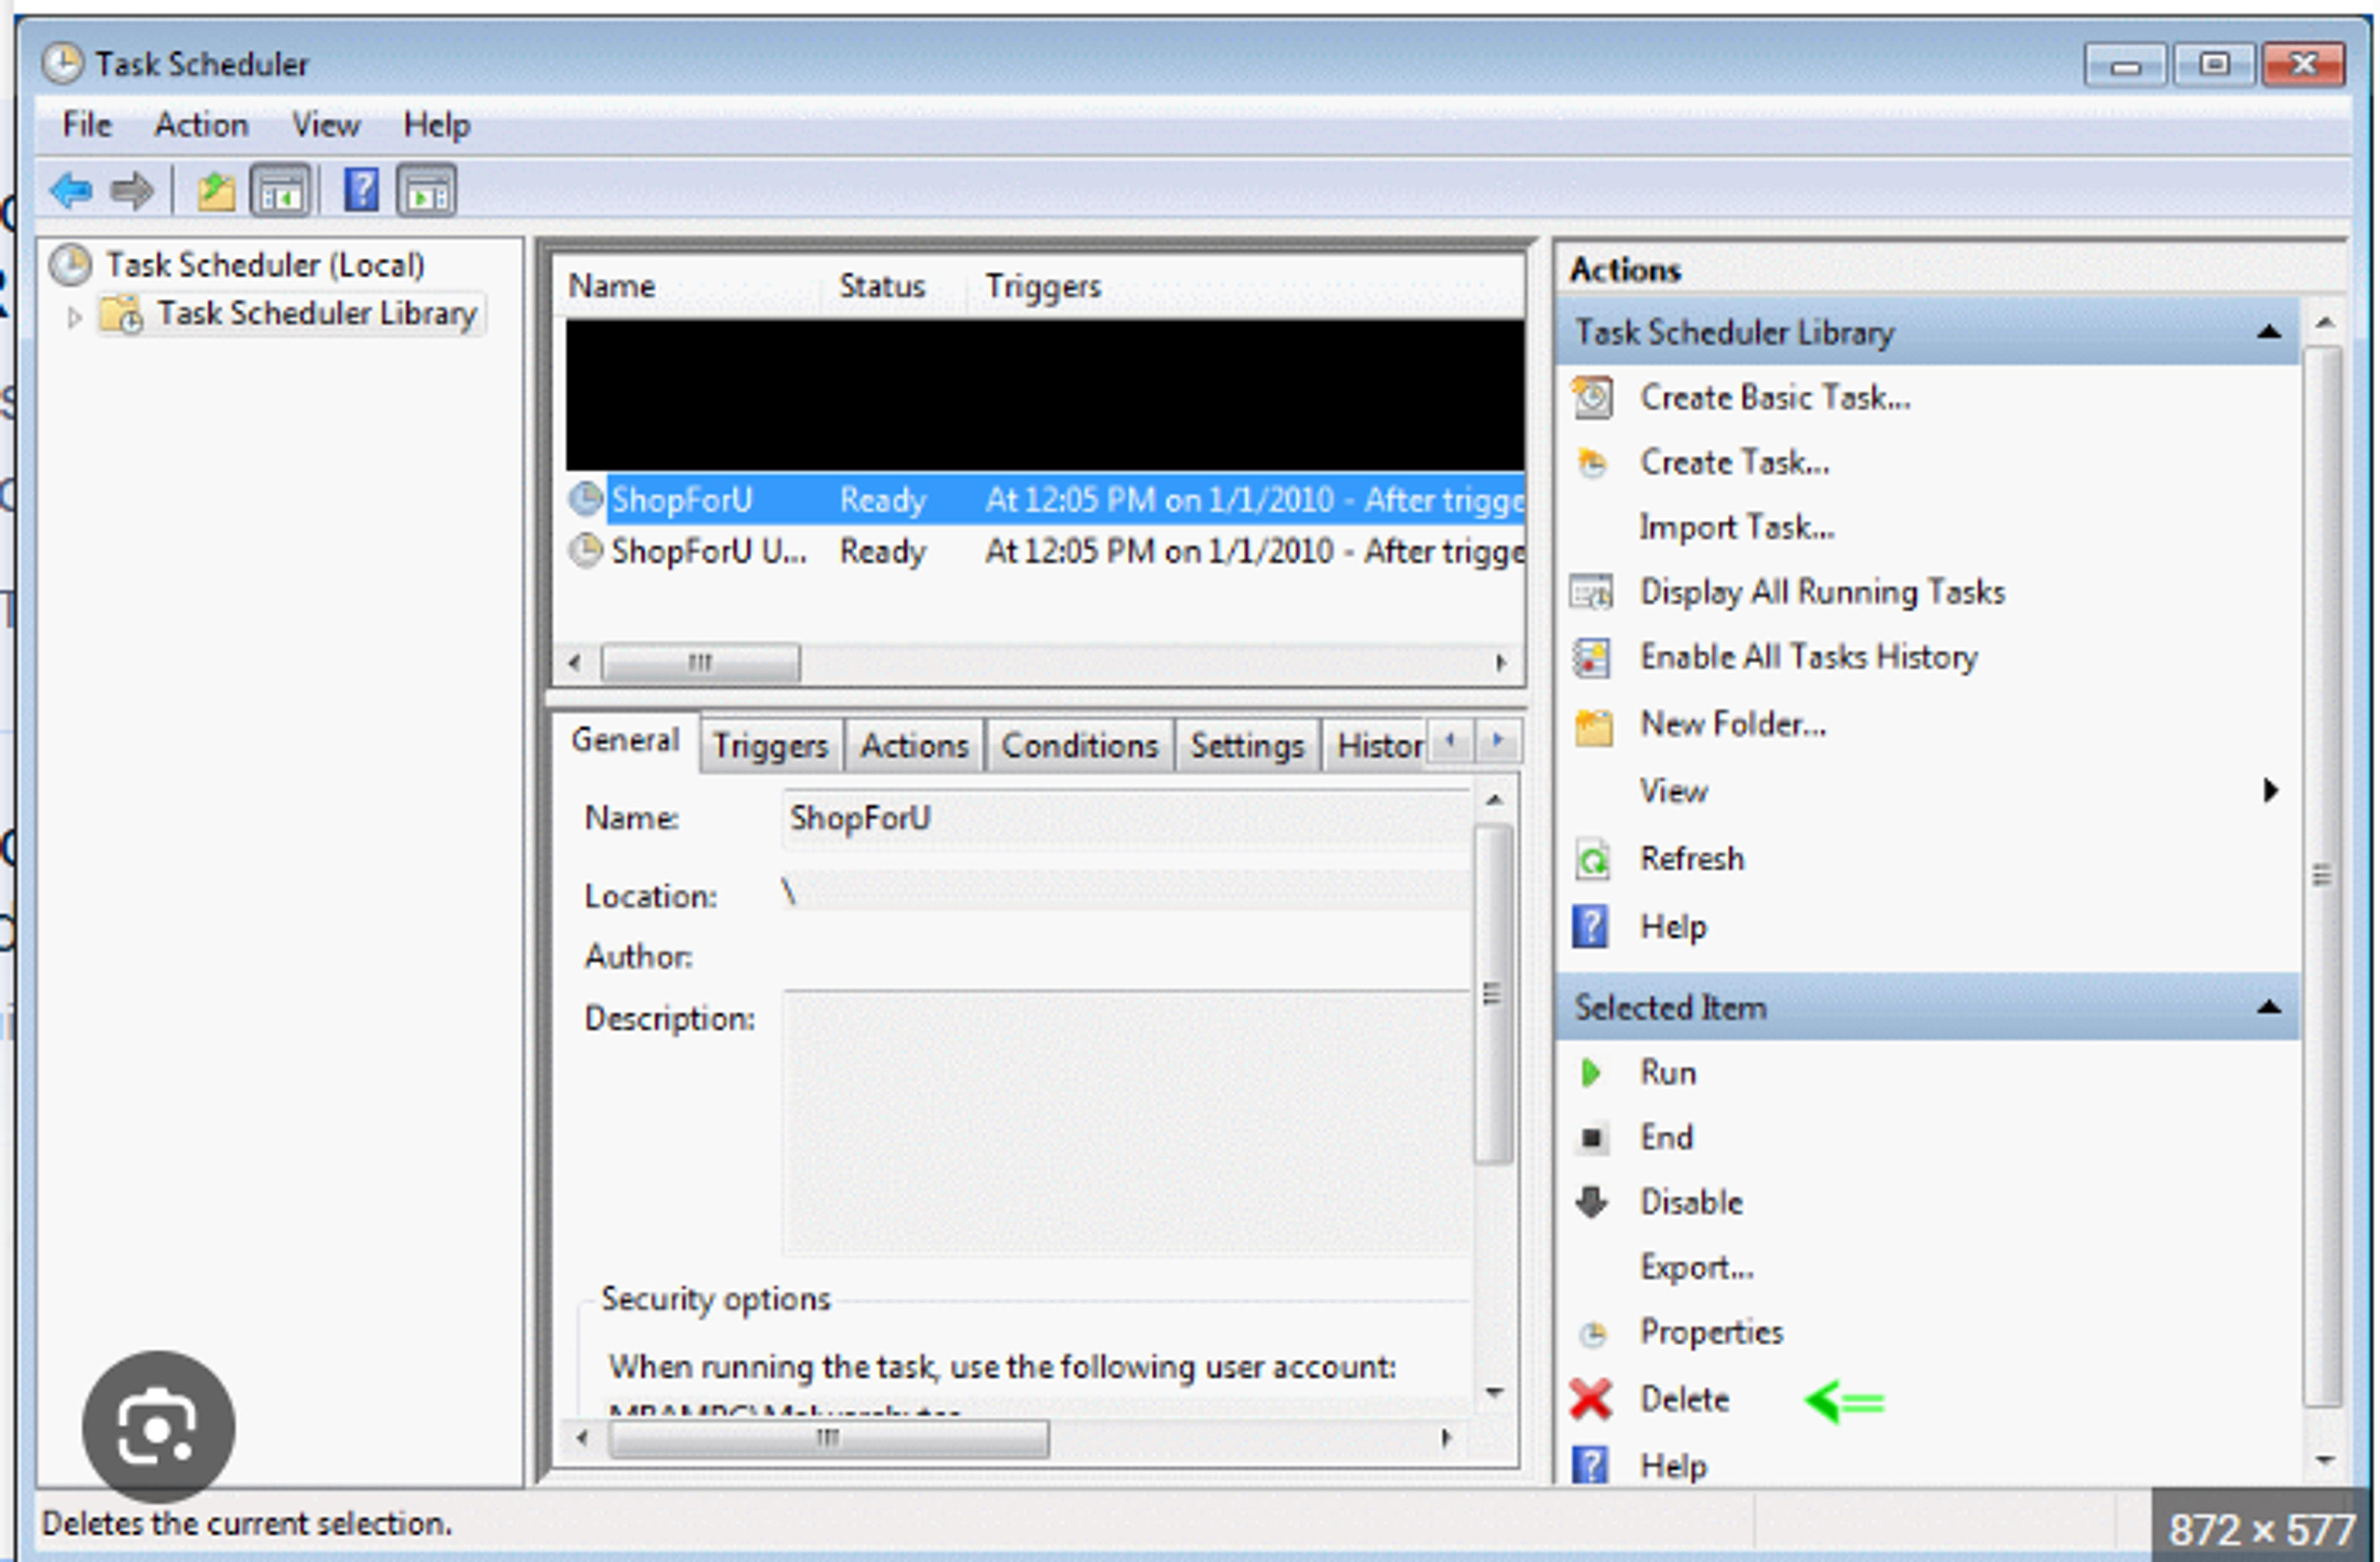The width and height of the screenshot is (2380, 1562).
Task: Click the End stop square icon
Action: tap(1592, 1138)
